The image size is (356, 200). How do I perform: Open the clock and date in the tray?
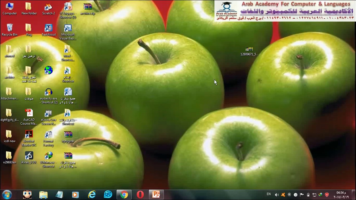point(341,195)
